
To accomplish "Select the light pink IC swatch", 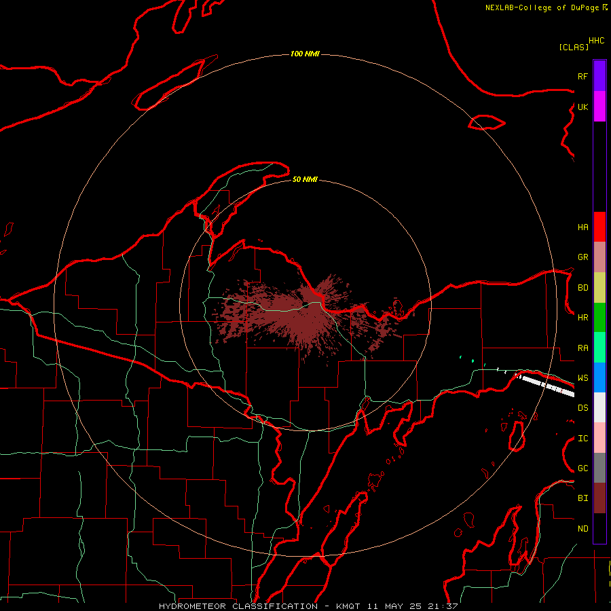I will coord(599,438).
